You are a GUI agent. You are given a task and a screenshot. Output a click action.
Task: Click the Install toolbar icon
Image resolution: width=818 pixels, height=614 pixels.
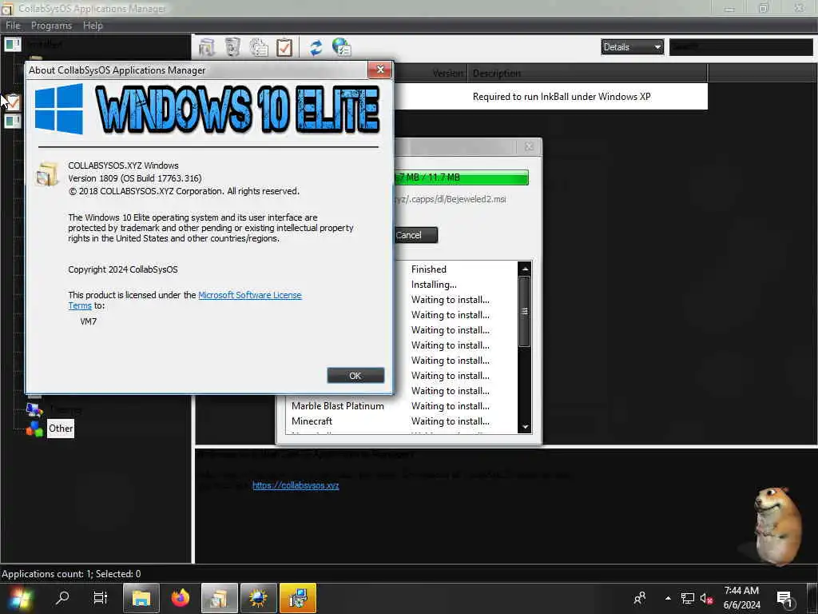[207, 47]
